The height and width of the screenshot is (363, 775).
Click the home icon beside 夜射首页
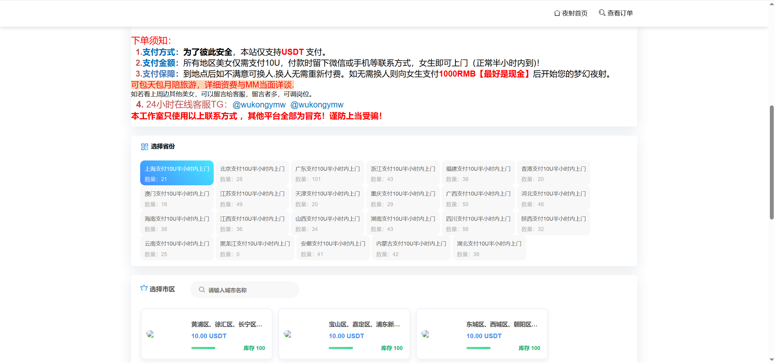[557, 13]
